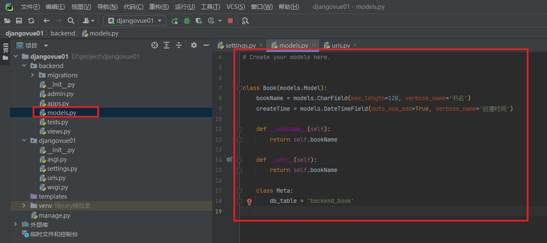Viewport: 547px width, 243px height.
Task: Open the 代码(C) menu
Action: [x=134, y=7]
